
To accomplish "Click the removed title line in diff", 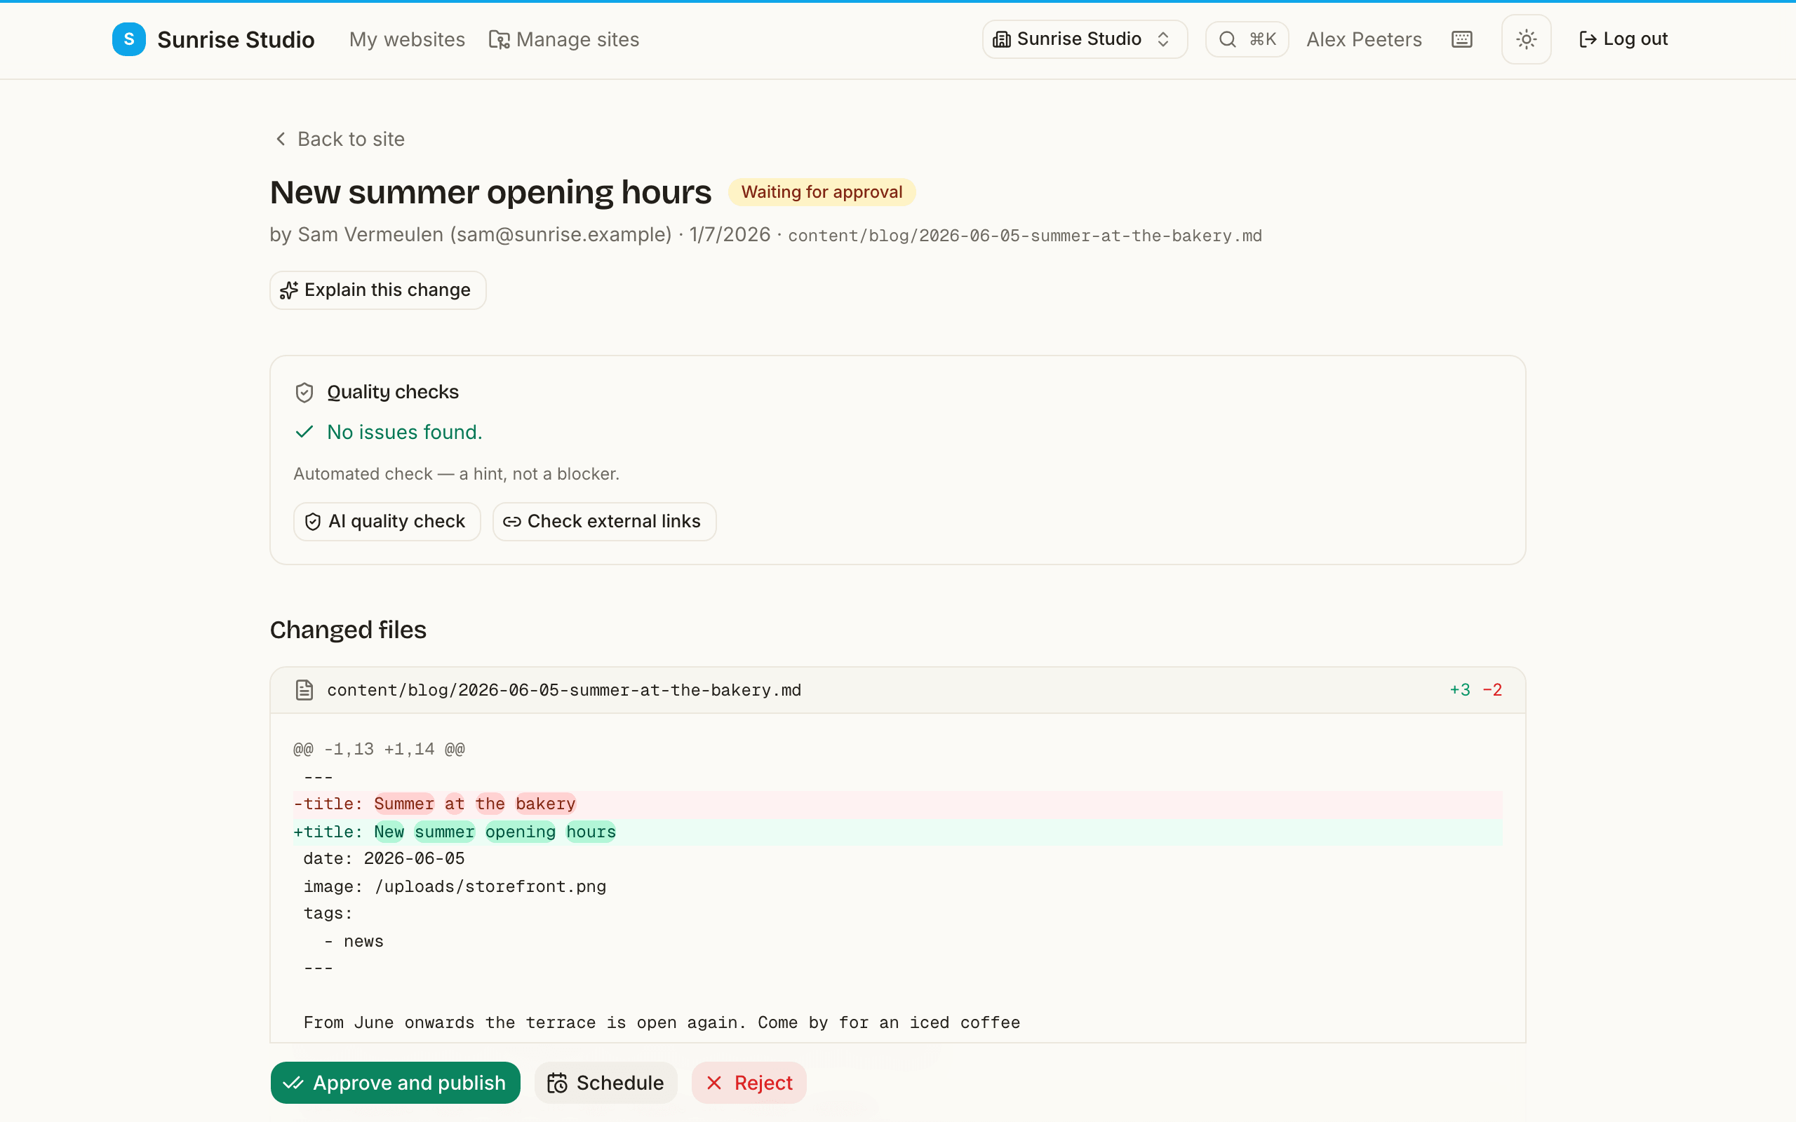I will click(x=897, y=804).
